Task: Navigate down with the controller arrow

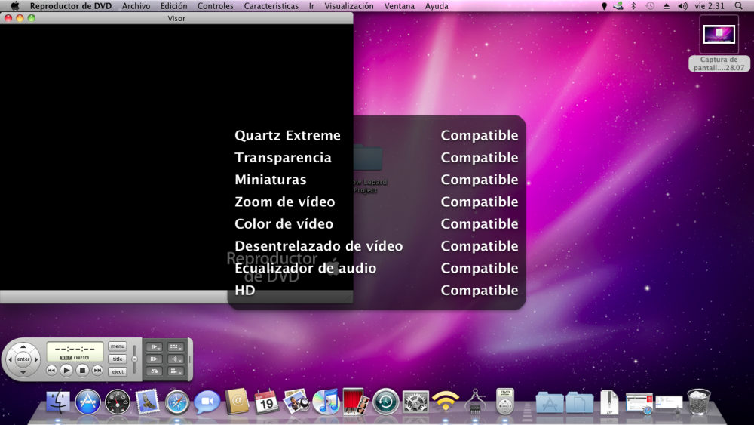Action: 23,373
